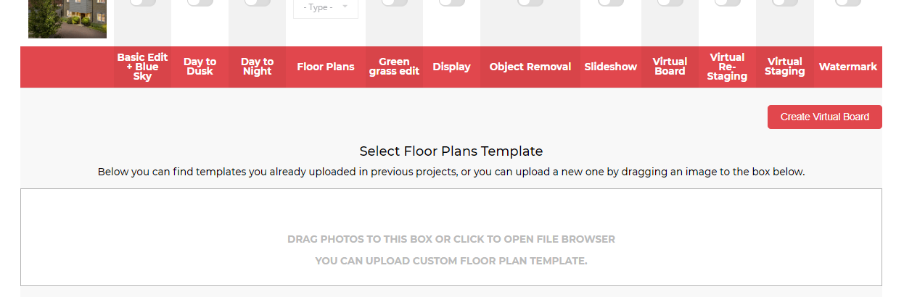Select the Watermark header tab
The width and height of the screenshot is (904, 297).
(848, 67)
